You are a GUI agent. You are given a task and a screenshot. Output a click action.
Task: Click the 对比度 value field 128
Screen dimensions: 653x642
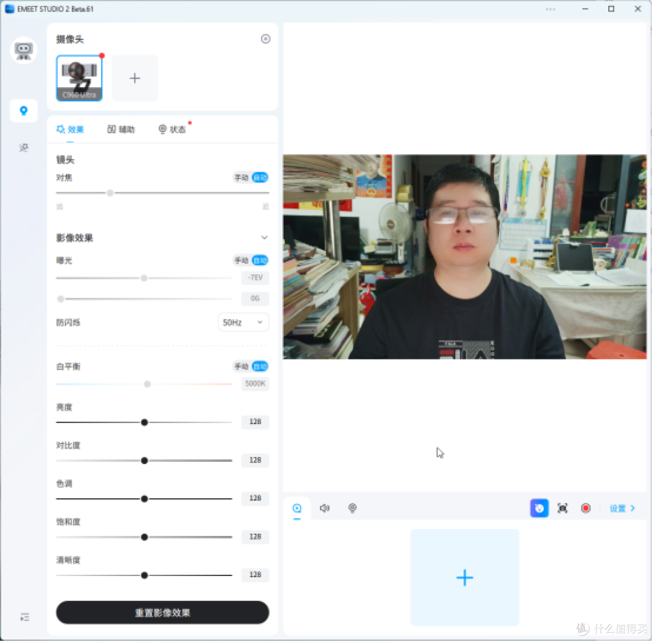(x=255, y=460)
